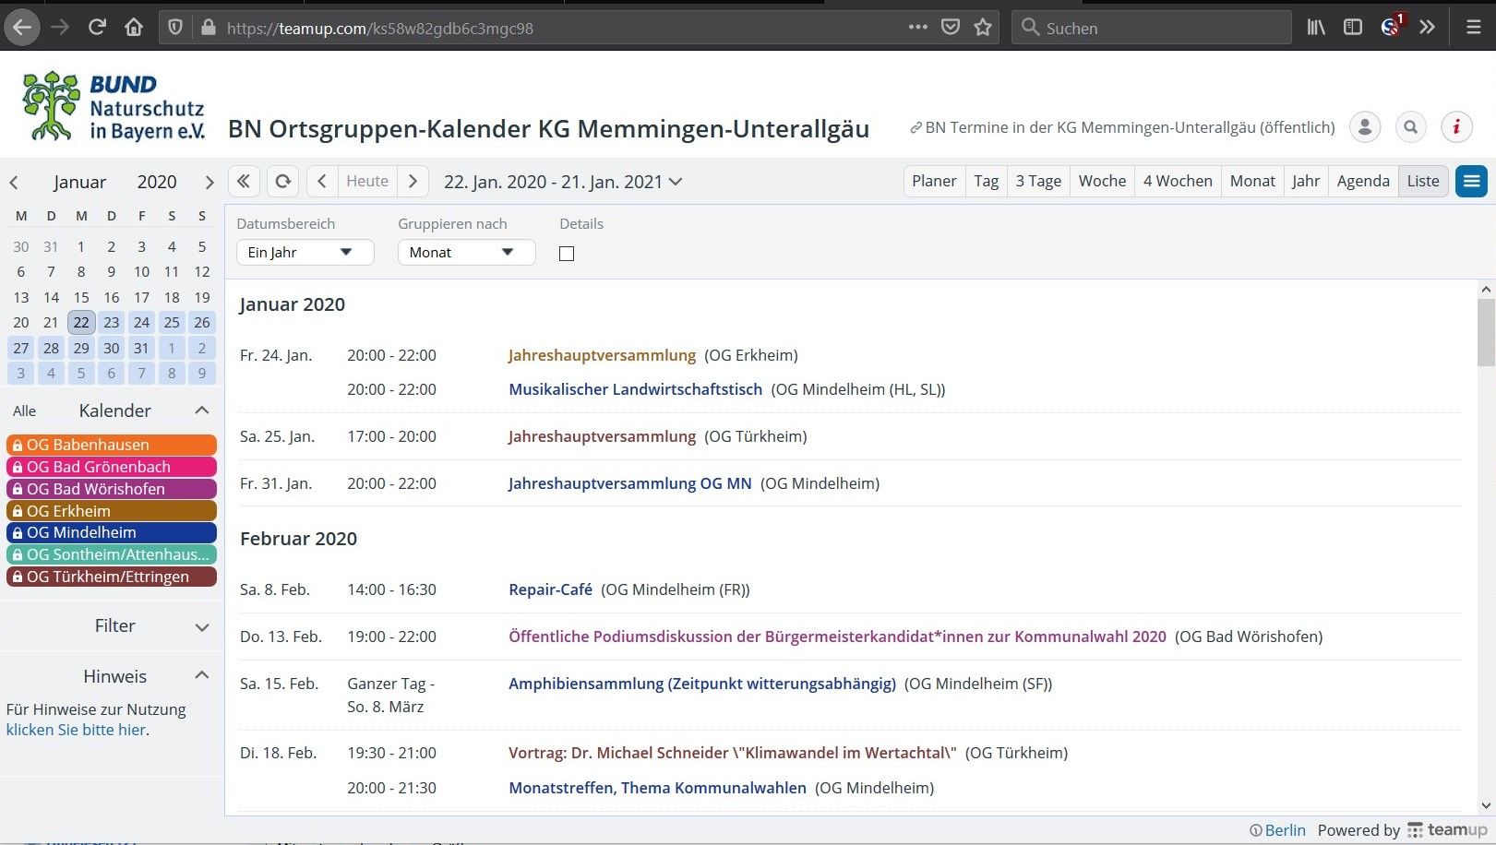
Task: Open browser library icon
Action: 1316,28
